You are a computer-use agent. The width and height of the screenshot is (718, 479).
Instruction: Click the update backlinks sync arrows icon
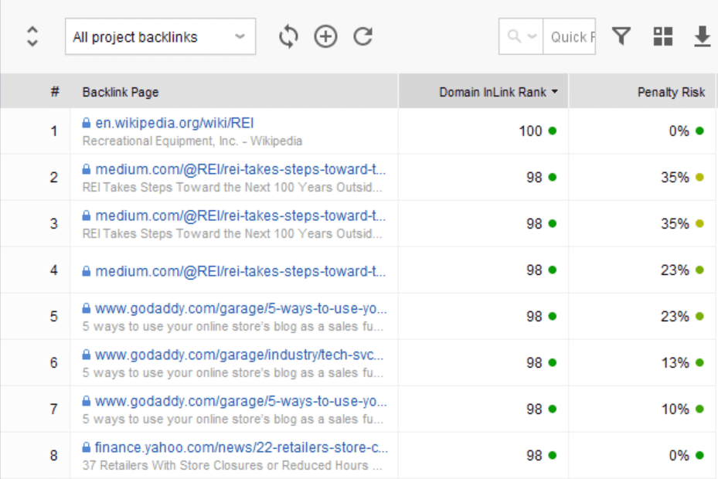pos(288,36)
